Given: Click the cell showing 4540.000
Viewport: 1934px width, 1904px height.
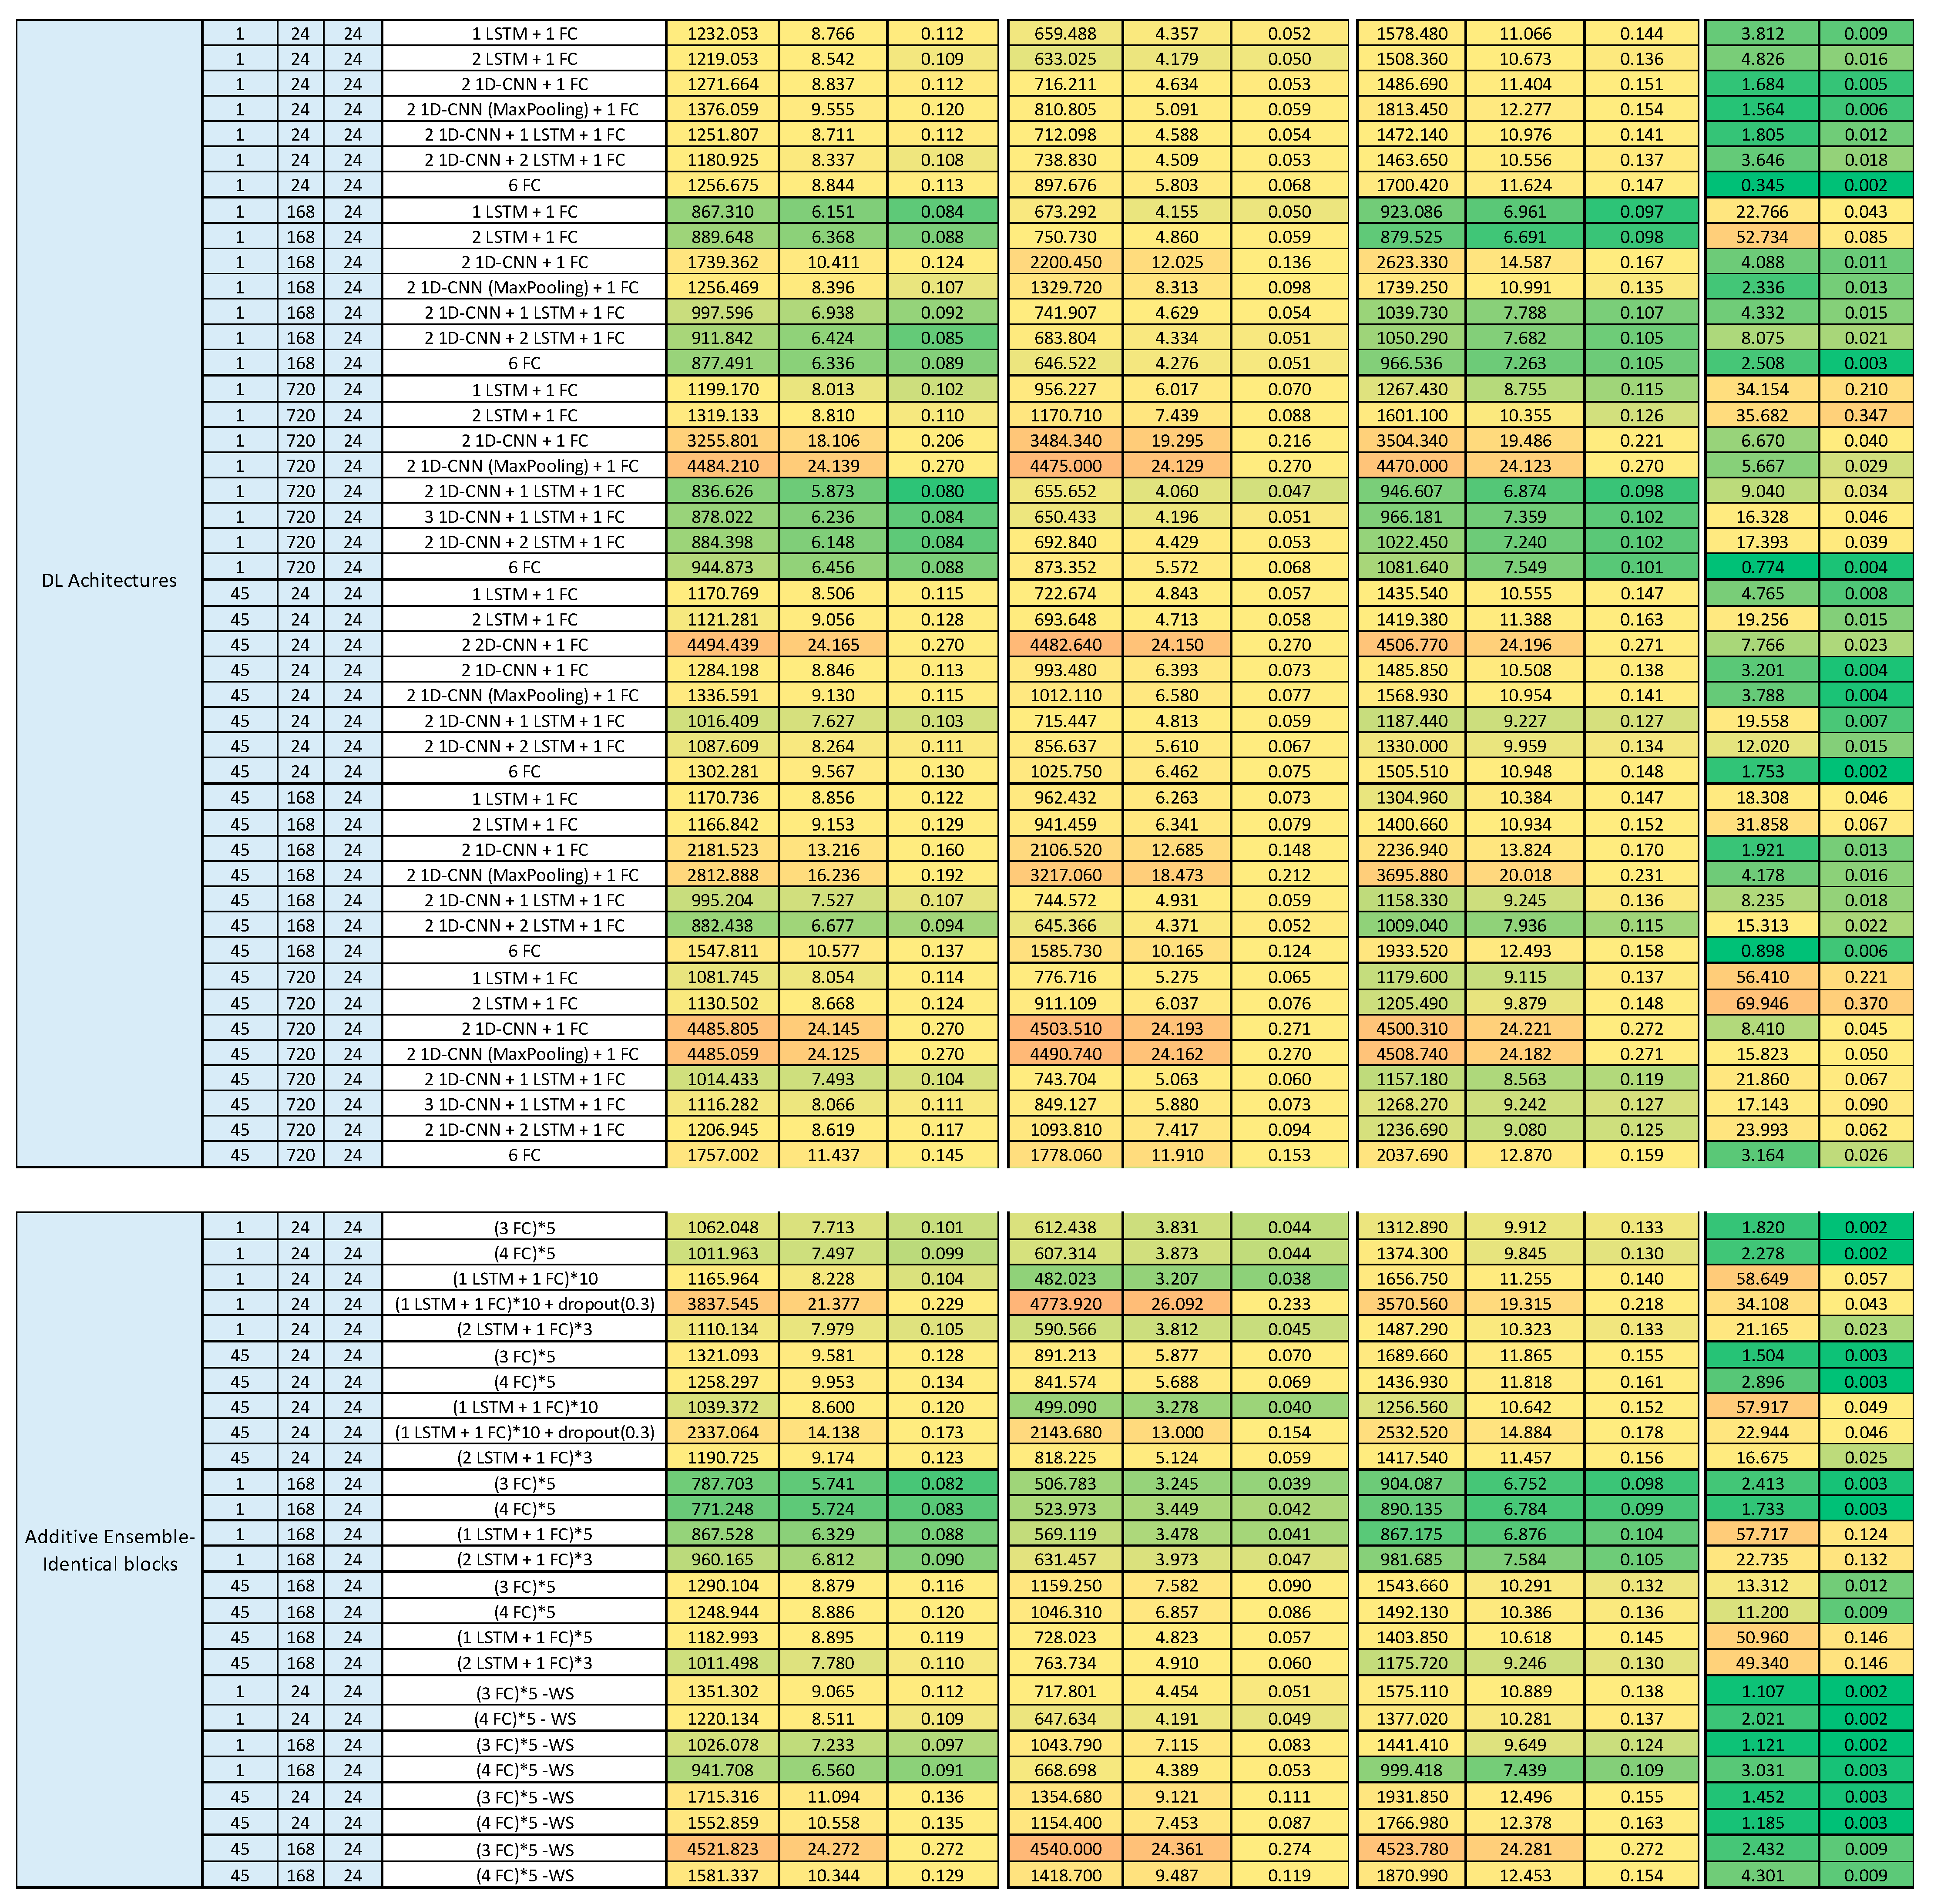Looking at the screenshot, I should pos(1065,1849).
